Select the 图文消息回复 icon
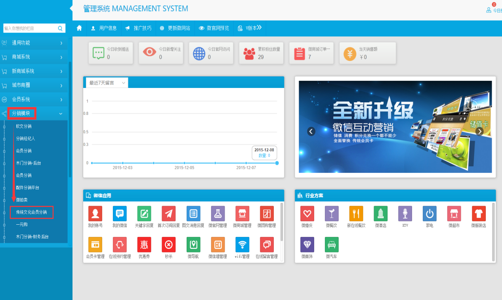The image size is (502, 300). tap(193, 214)
